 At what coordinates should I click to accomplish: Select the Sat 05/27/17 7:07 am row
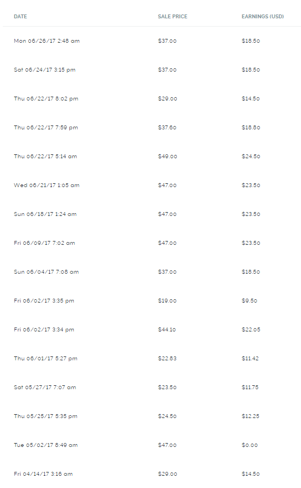click(152, 388)
